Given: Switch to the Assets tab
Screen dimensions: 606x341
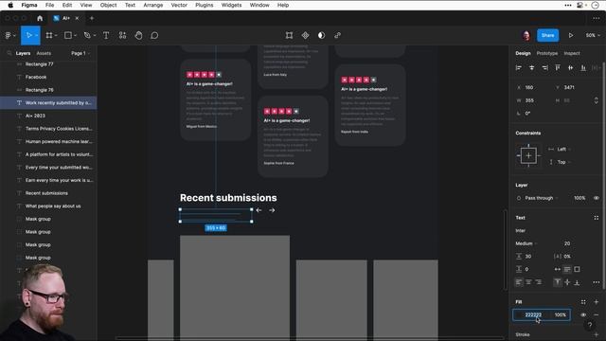Looking at the screenshot, I should [x=44, y=53].
